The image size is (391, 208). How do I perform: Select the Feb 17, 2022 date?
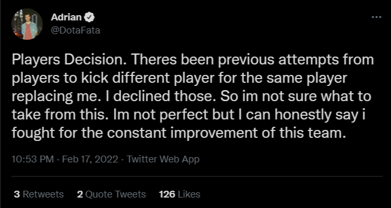click(x=90, y=159)
